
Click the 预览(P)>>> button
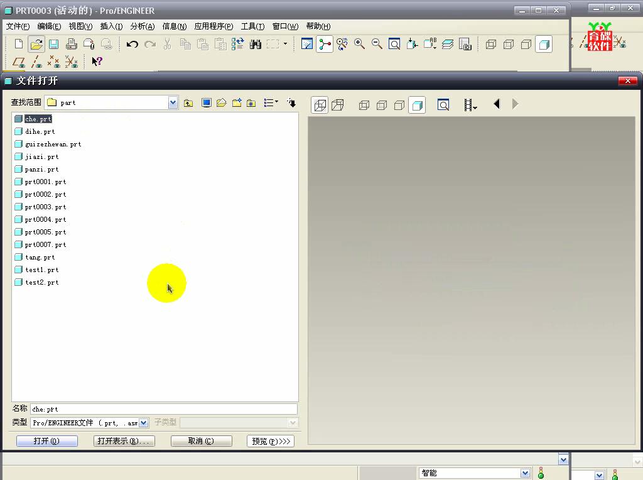[271, 441]
